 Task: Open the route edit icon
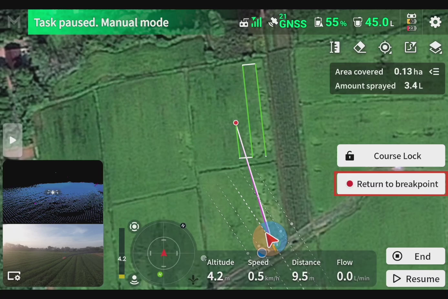(x=410, y=48)
